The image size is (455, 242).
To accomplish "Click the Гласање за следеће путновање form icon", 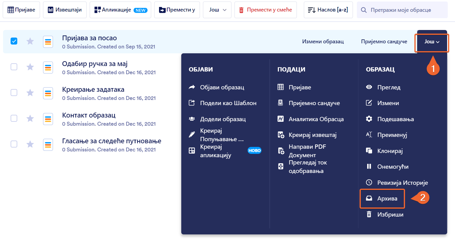I will tap(48, 144).
